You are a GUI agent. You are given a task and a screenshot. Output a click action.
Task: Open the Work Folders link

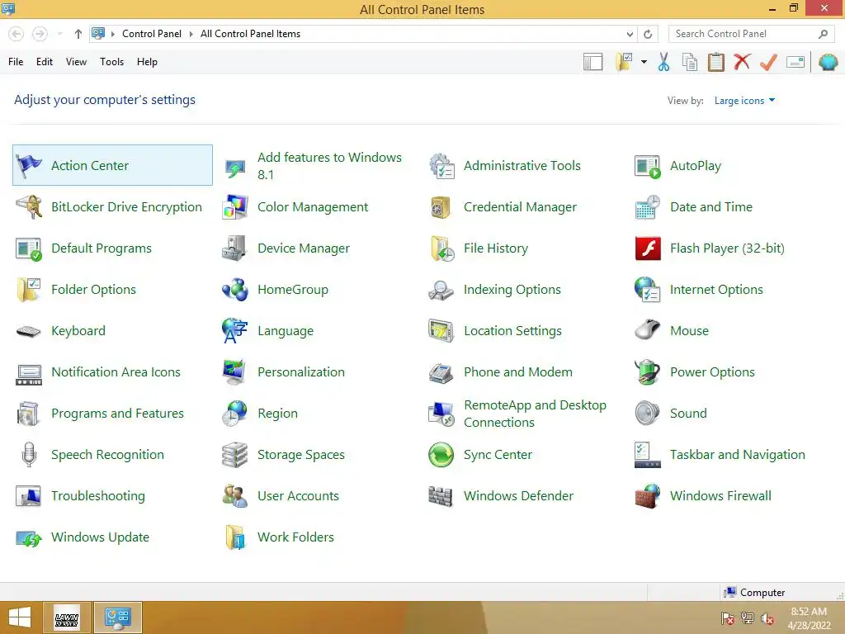tap(296, 537)
